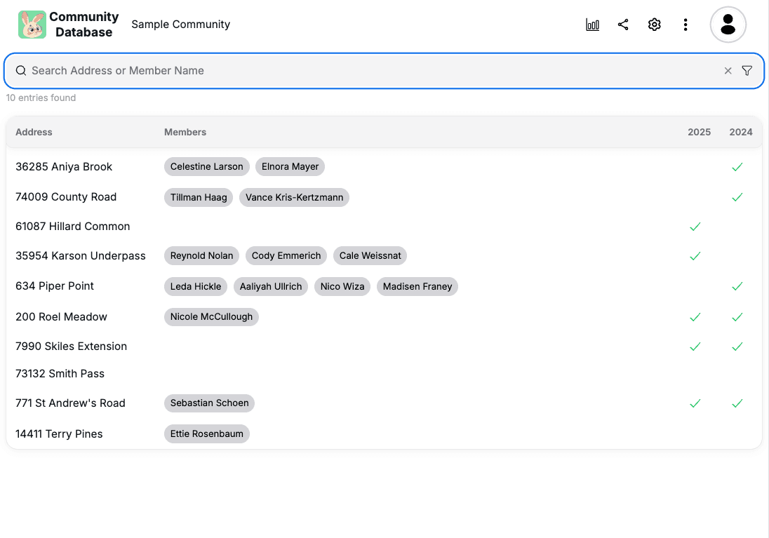Toggle 2024 checkmark for 74009 County Road
Screen dimensions: 769x538
(x=737, y=197)
